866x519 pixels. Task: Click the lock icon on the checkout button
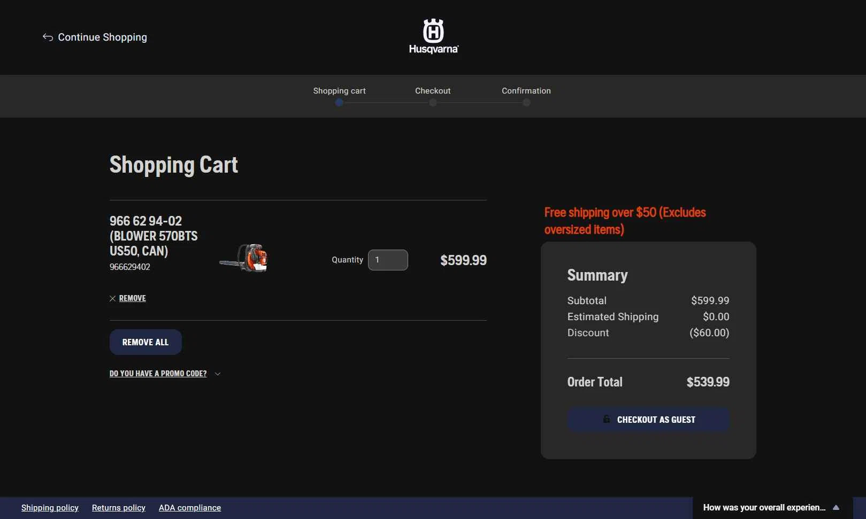607,419
